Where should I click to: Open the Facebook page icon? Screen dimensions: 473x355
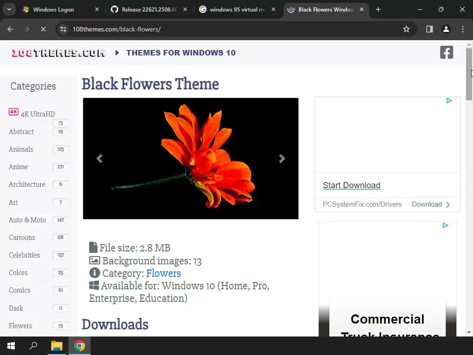point(447,52)
